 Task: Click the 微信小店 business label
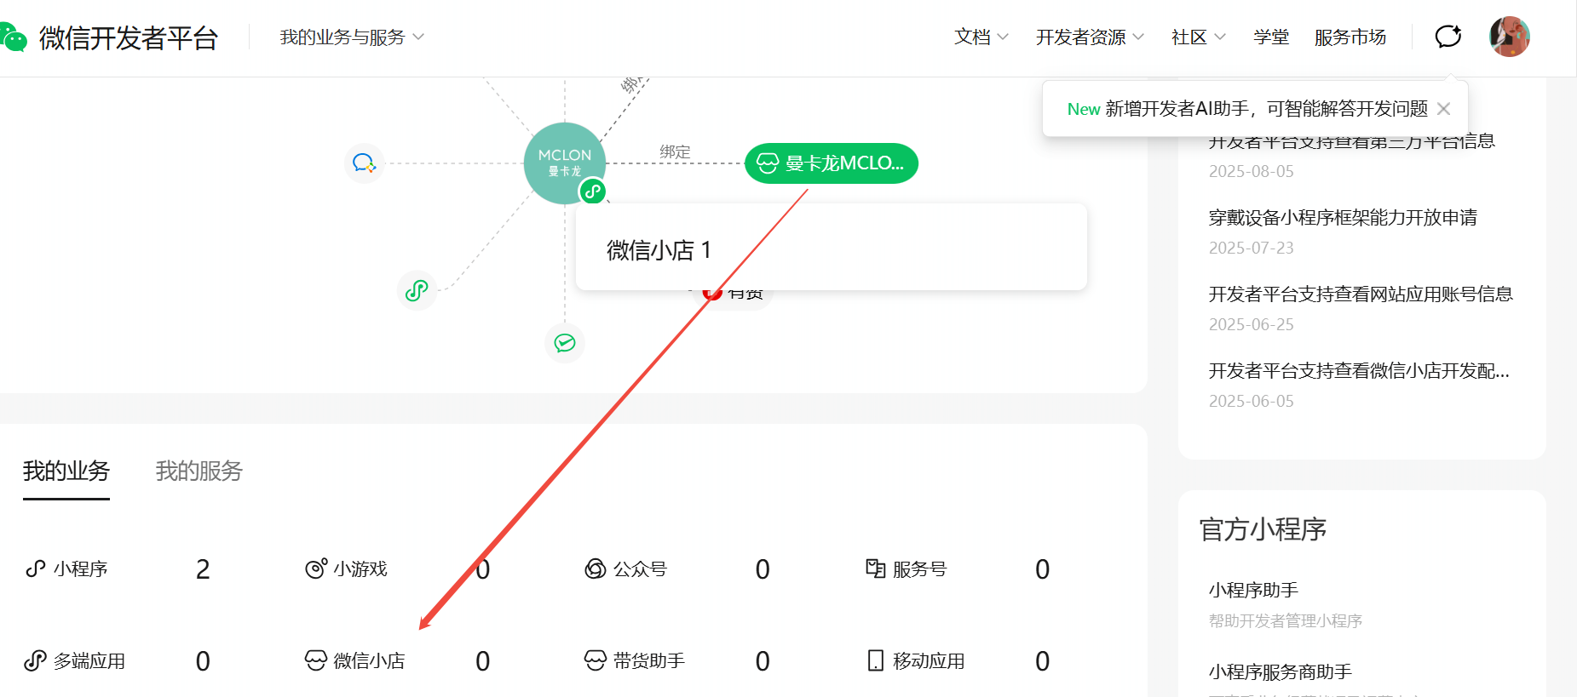(369, 660)
